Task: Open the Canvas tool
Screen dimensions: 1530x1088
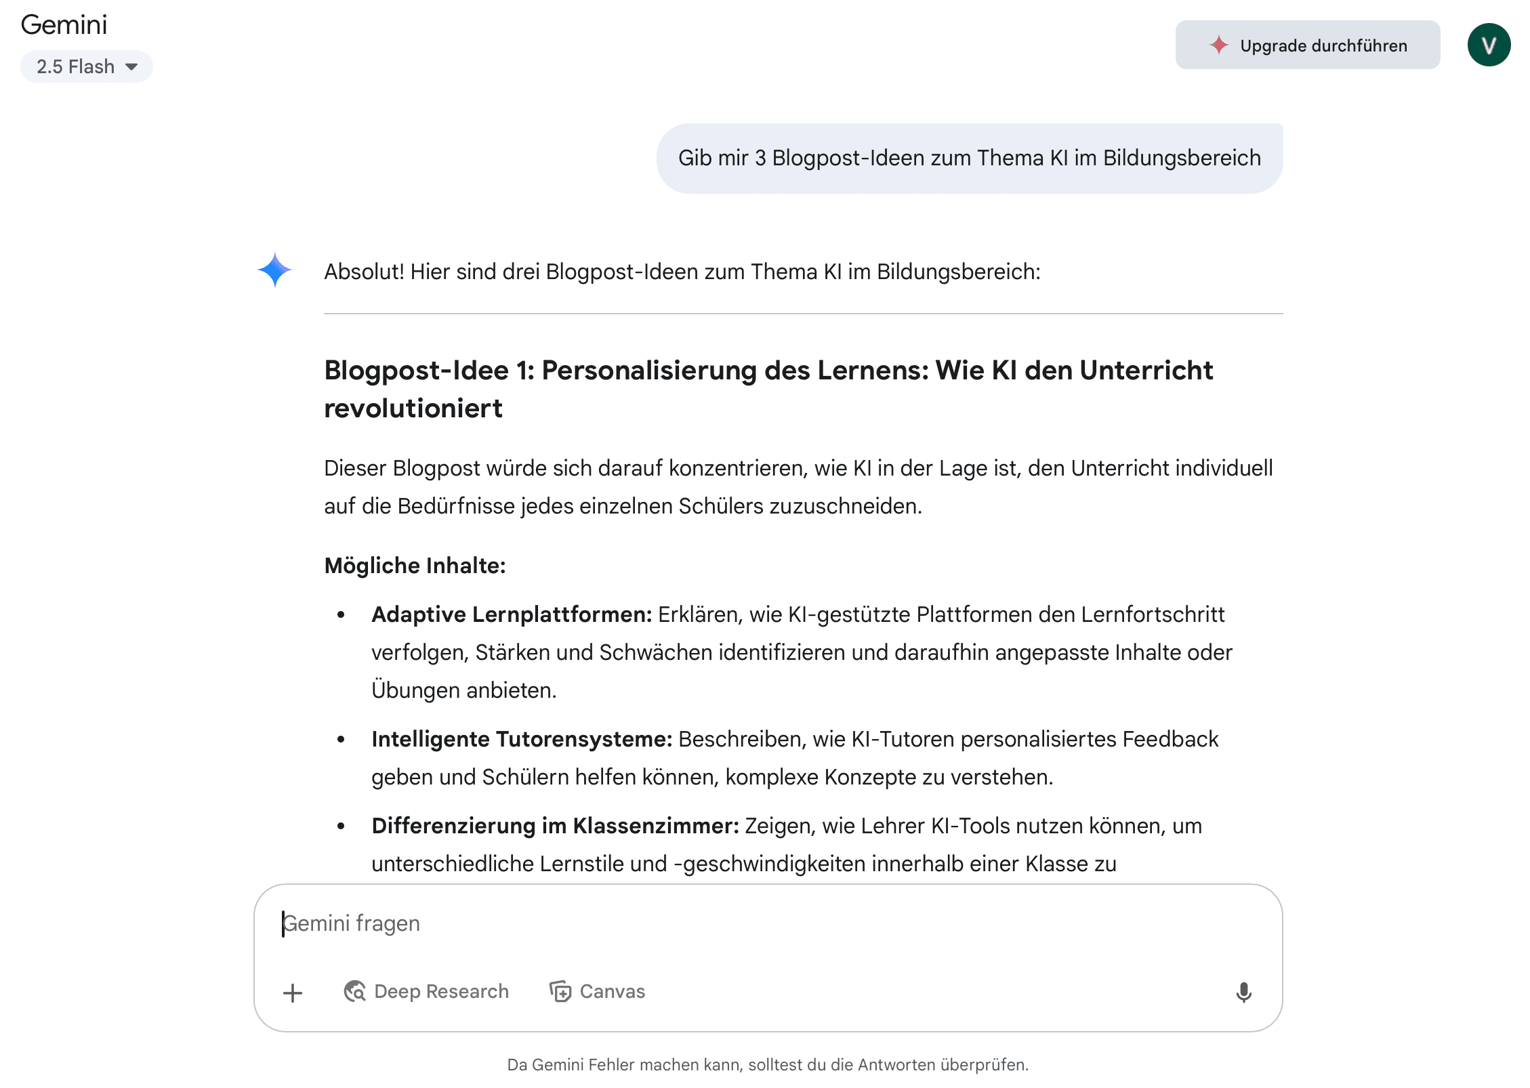Action: tap(597, 991)
